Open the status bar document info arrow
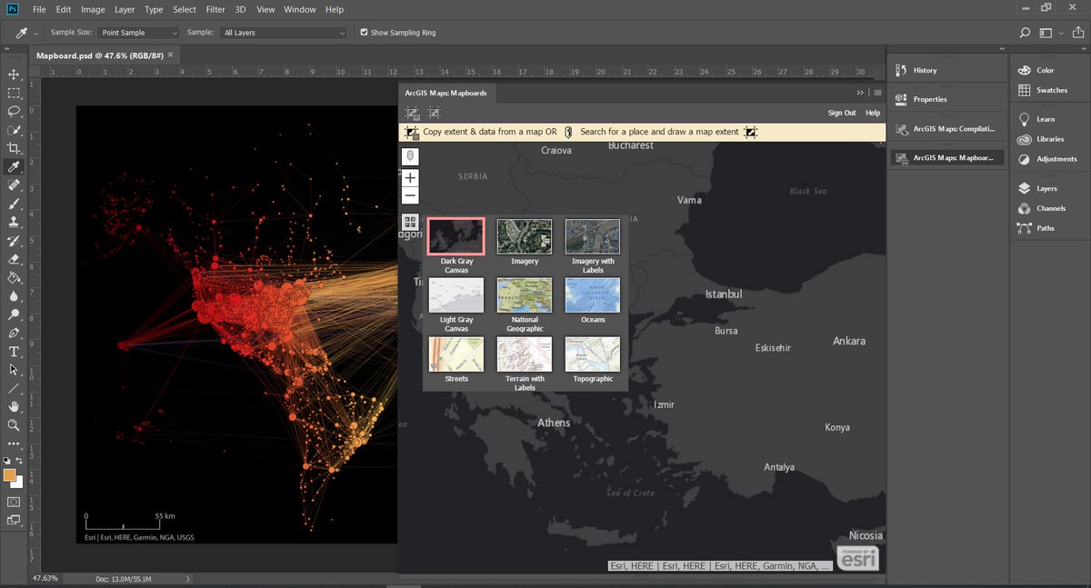Screen dimensions: 1091x588 (187, 578)
